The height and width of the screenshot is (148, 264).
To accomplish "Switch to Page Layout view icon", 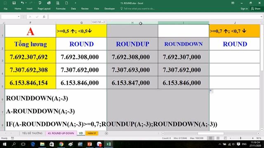I will click(x=218, y=138).
